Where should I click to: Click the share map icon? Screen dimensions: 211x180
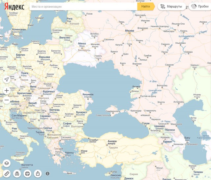coord(38,173)
